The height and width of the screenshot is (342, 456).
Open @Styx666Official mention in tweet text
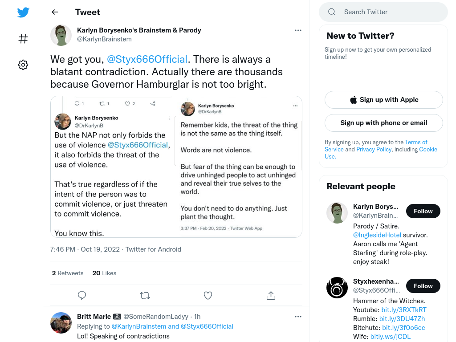point(147,59)
